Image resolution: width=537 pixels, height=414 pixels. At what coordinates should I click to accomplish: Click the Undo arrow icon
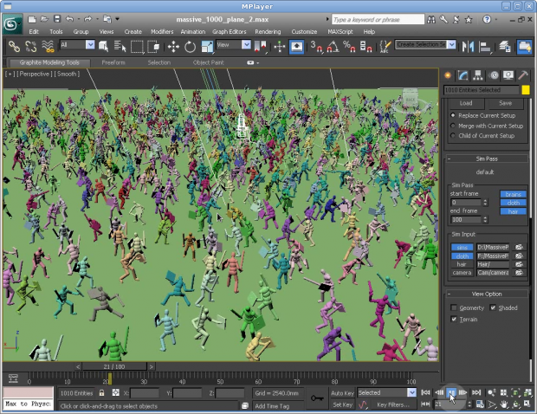(69, 19)
